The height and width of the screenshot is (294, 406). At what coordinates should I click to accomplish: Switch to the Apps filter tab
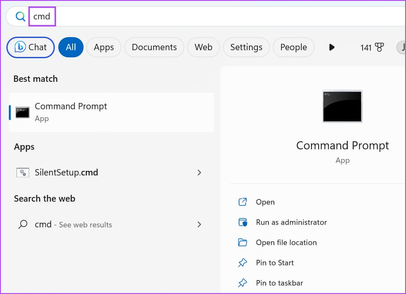coord(104,47)
